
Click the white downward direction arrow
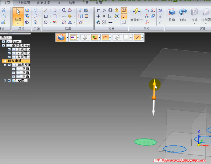pyautogui.click(x=153, y=108)
